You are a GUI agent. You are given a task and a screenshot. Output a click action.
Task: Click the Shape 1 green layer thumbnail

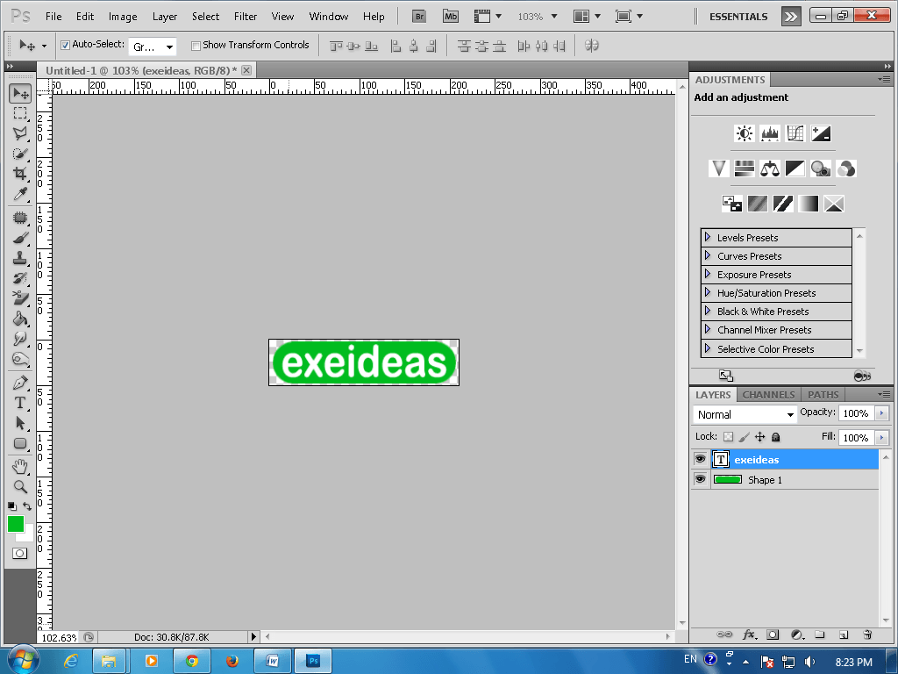coord(728,479)
